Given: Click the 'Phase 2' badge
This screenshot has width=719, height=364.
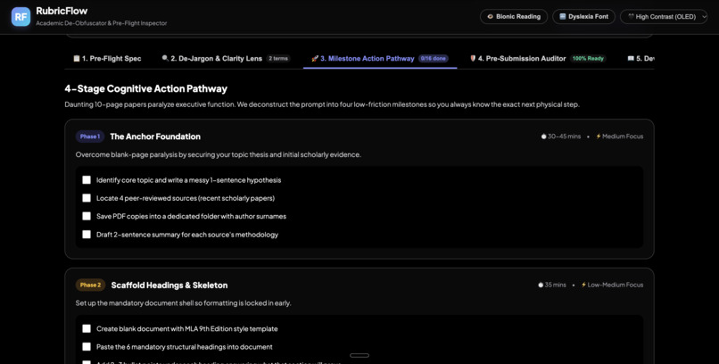Looking at the screenshot, I should pyautogui.click(x=90, y=285).
